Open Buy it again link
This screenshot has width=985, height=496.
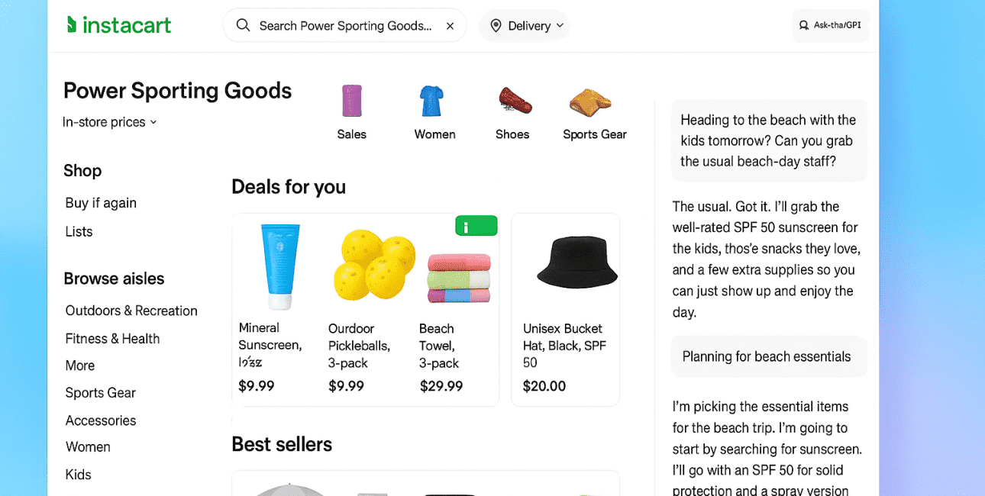pyautogui.click(x=101, y=203)
